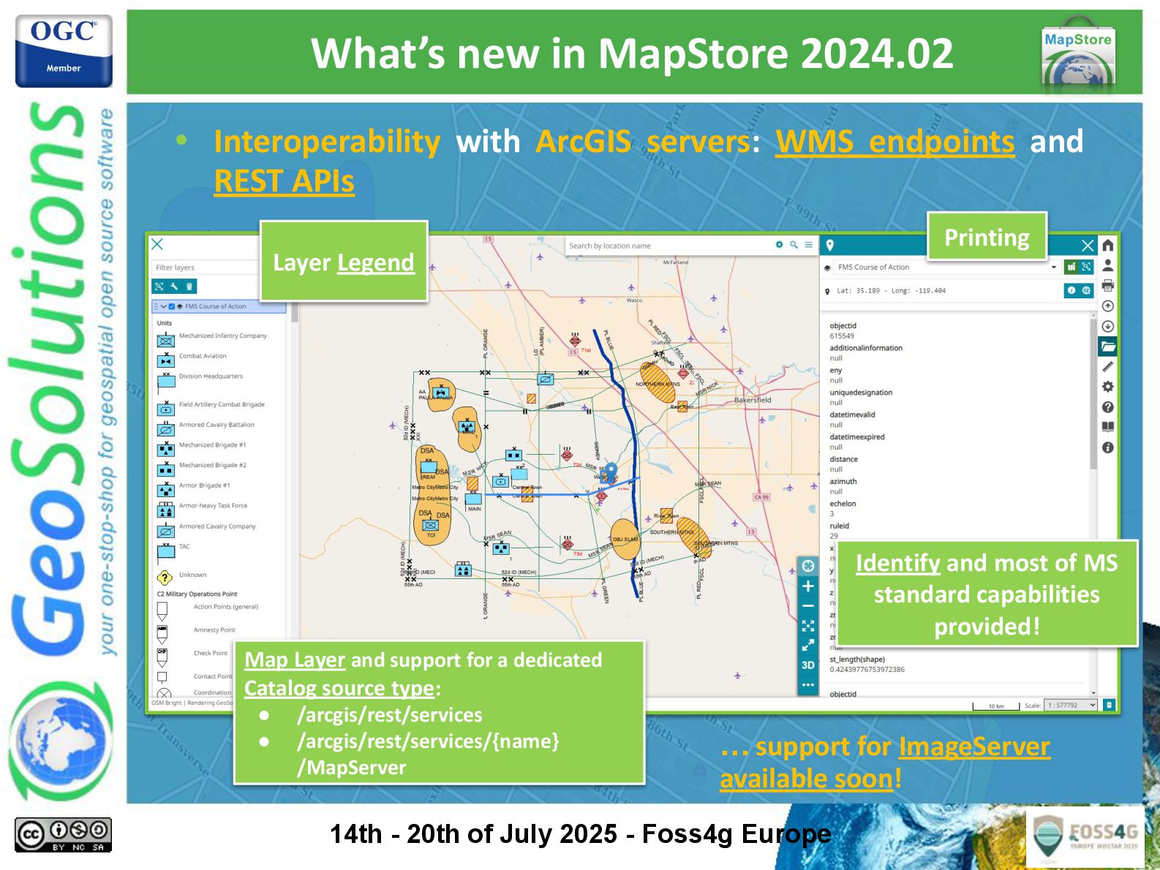The width and height of the screenshot is (1160, 870).
Task: Zoom in with the plus button
Action: click(808, 586)
